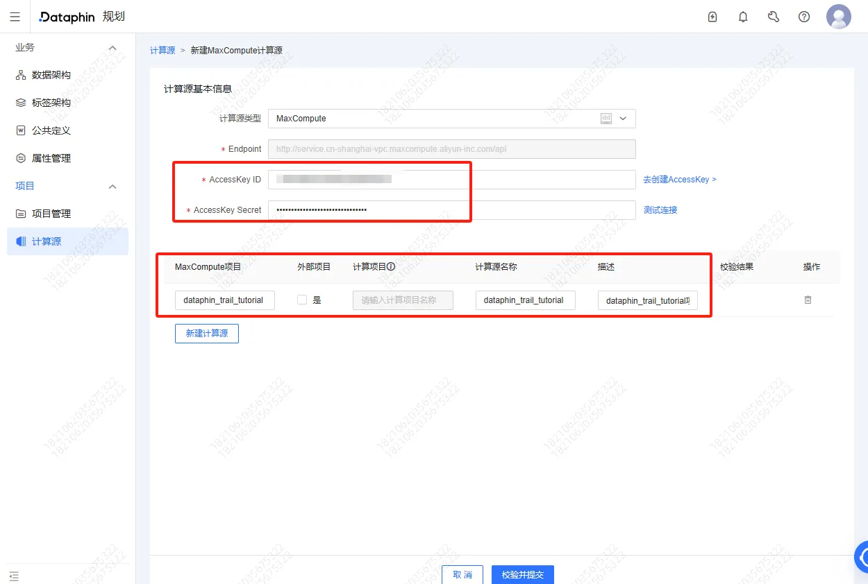Click the 属性管理 sidebar icon
Image resolution: width=868 pixels, height=584 pixels.
[21, 158]
